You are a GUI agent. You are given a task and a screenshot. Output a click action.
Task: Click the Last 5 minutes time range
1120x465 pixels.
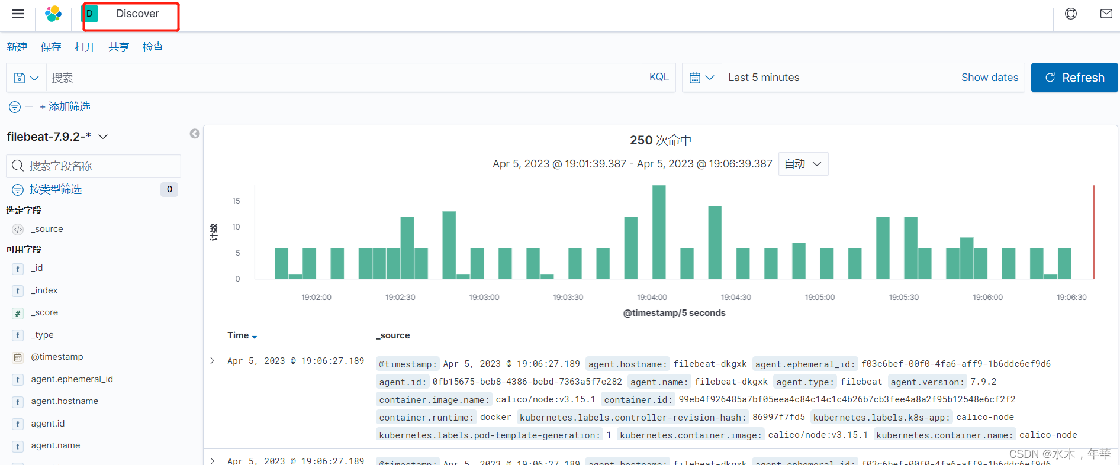pyautogui.click(x=764, y=77)
